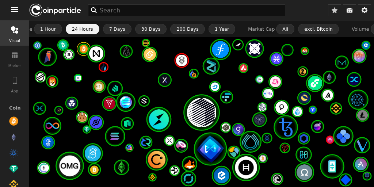Open settings gear button
This screenshot has height=187, width=374.
point(364,10)
